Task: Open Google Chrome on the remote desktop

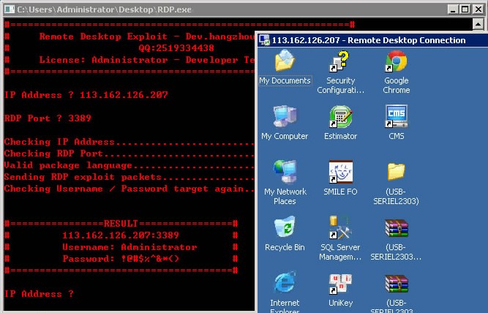Action: pos(396,63)
